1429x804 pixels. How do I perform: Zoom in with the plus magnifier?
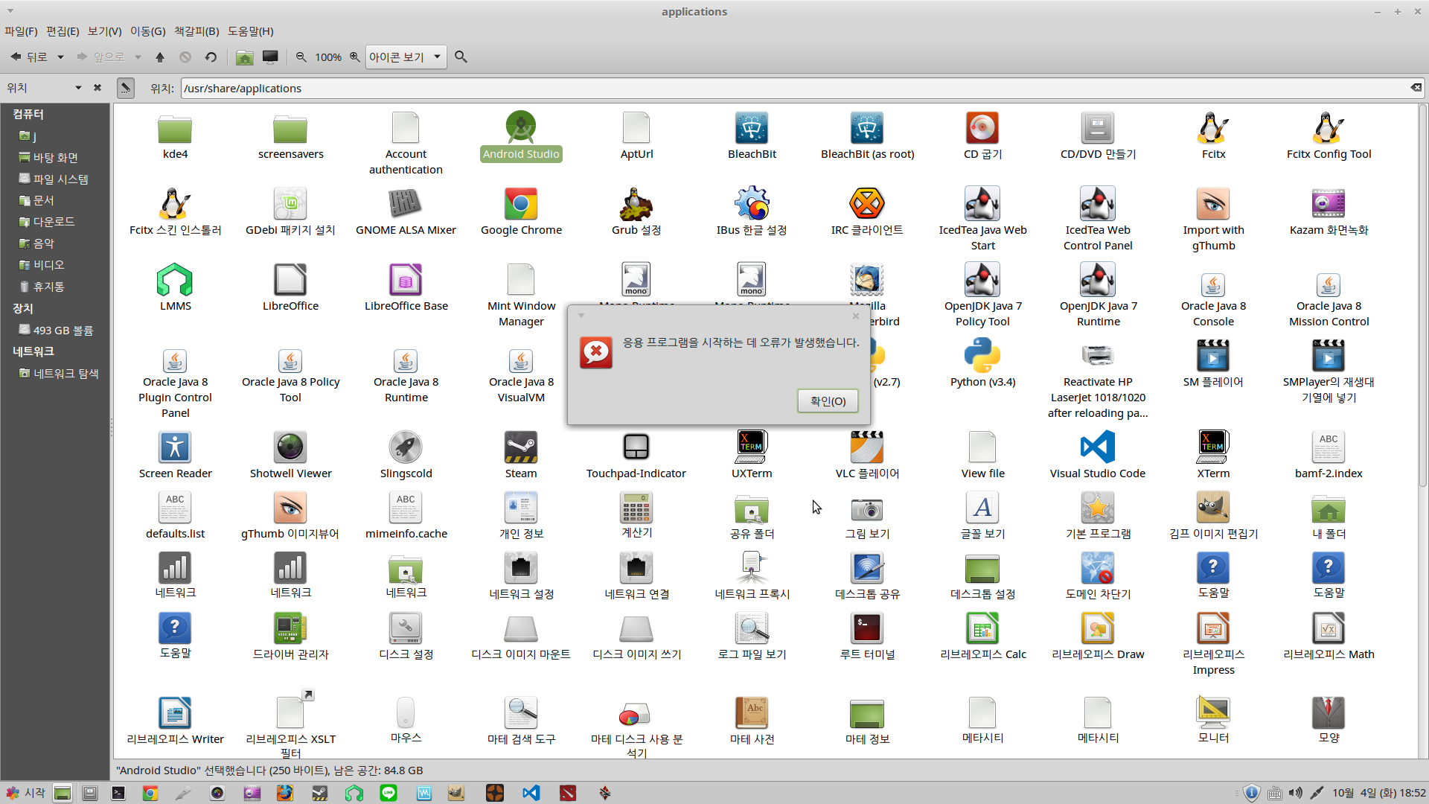click(x=355, y=57)
